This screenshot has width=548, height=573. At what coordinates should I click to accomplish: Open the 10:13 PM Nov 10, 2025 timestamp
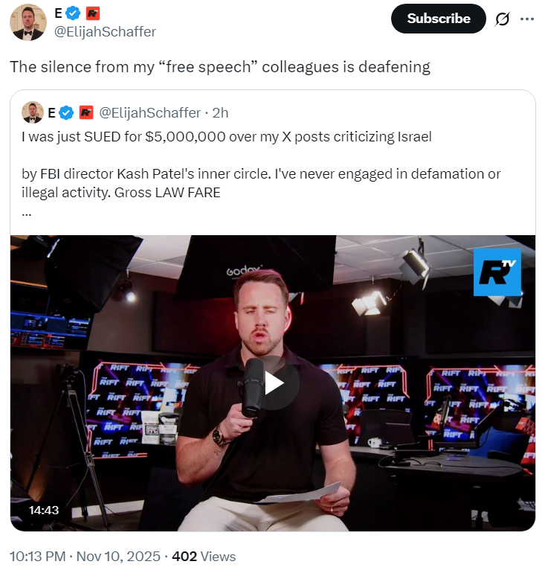coord(85,557)
